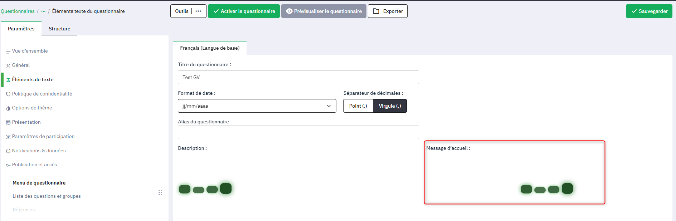This screenshot has height=221, width=676.
Task: Select the Français (Langue de base) tab
Action: pos(210,48)
